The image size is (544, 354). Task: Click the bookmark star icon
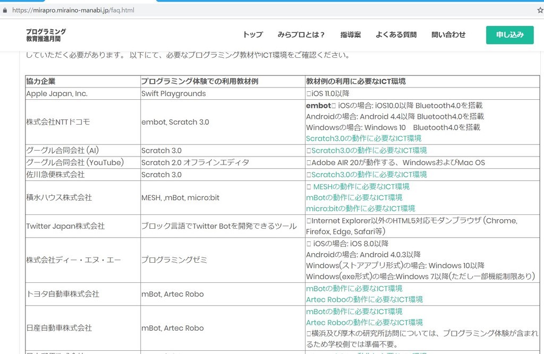[540, 11]
